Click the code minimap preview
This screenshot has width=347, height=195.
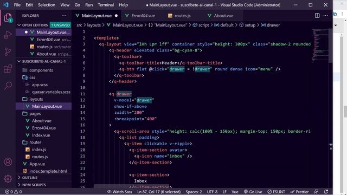coord(320,45)
